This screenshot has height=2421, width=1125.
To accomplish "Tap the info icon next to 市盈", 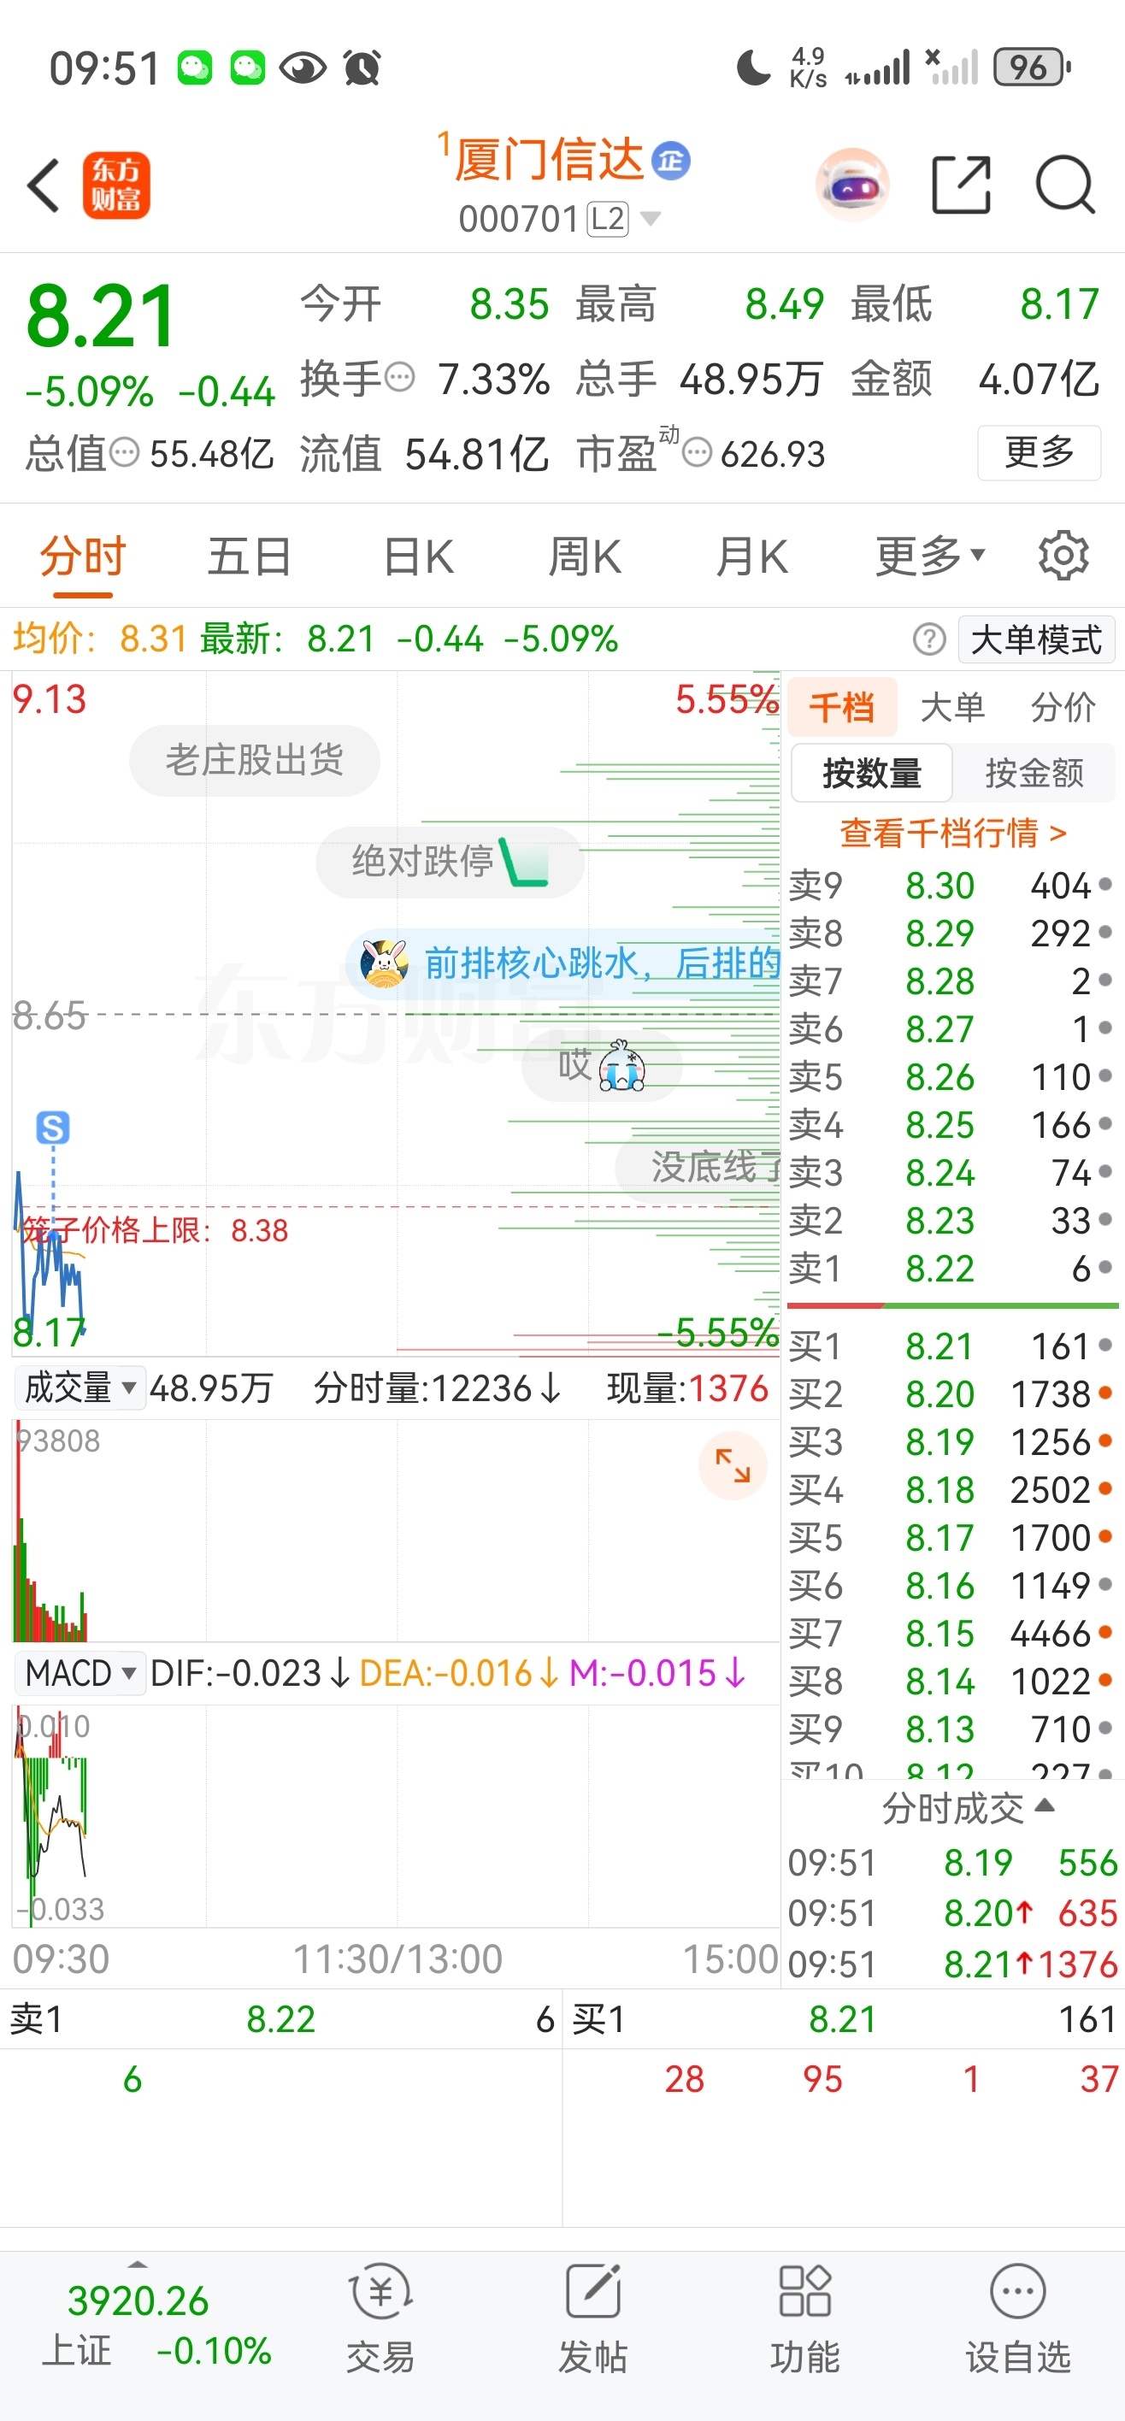I will coord(697,452).
